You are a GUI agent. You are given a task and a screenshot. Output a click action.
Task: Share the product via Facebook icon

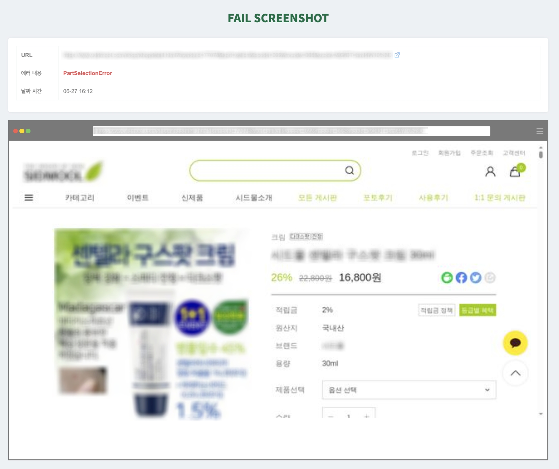click(461, 278)
